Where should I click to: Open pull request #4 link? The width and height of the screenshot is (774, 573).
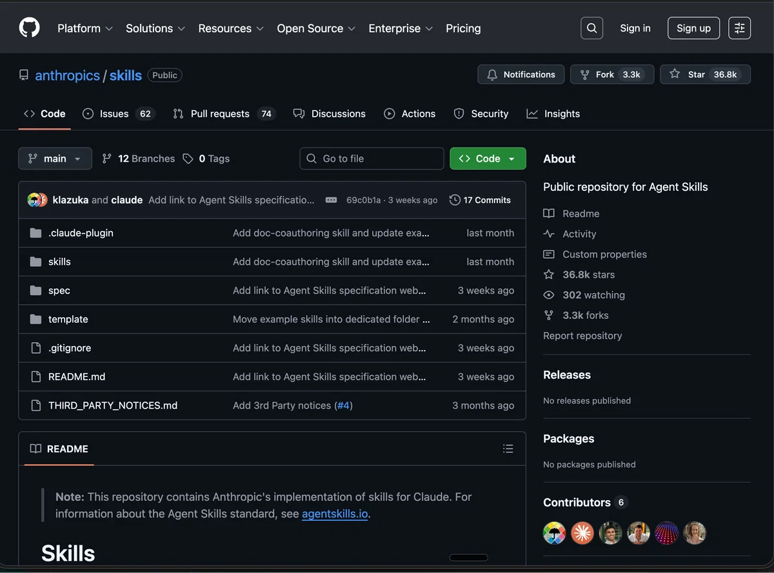point(342,405)
